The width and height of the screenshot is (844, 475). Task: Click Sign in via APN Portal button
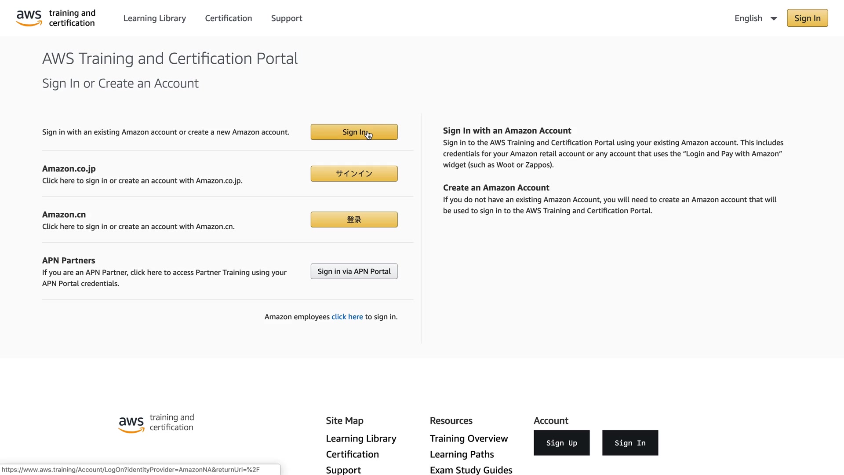click(354, 271)
